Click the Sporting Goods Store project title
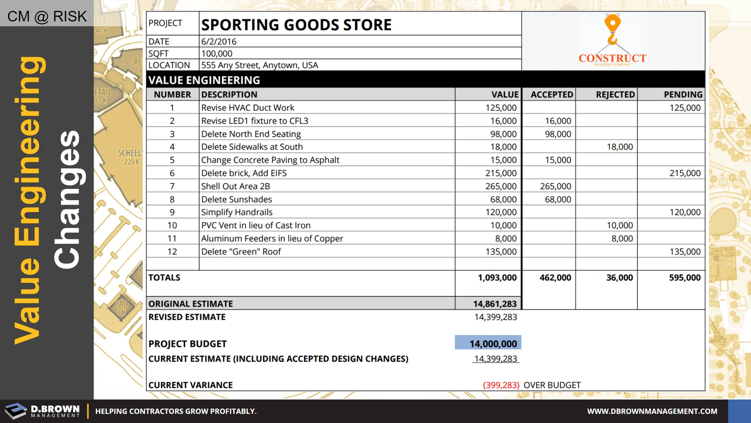Viewport: 751px width, 423px height. [296, 25]
